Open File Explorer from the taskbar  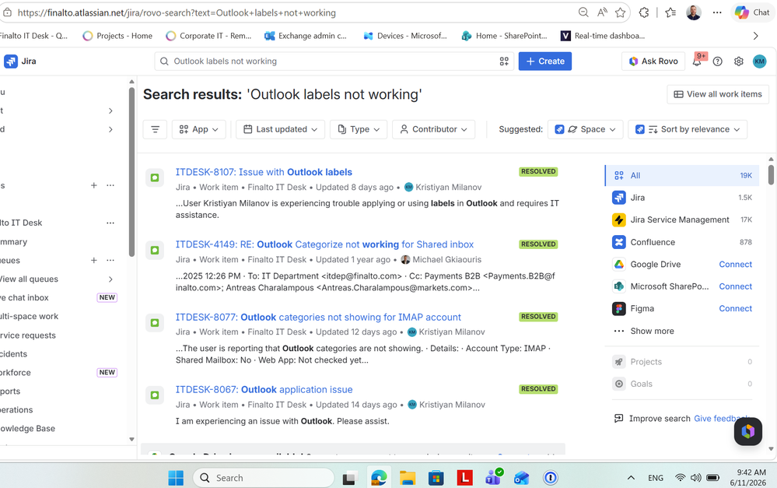coord(408,478)
